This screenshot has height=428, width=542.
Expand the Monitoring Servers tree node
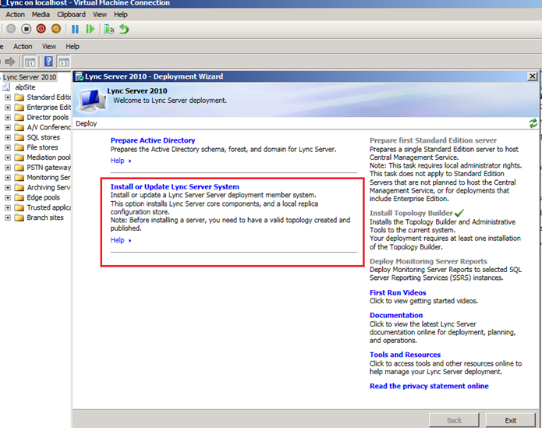click(x=8, y=178)
